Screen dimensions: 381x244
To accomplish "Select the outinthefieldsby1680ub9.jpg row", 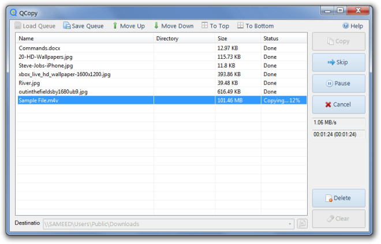I will pos(162,92).
